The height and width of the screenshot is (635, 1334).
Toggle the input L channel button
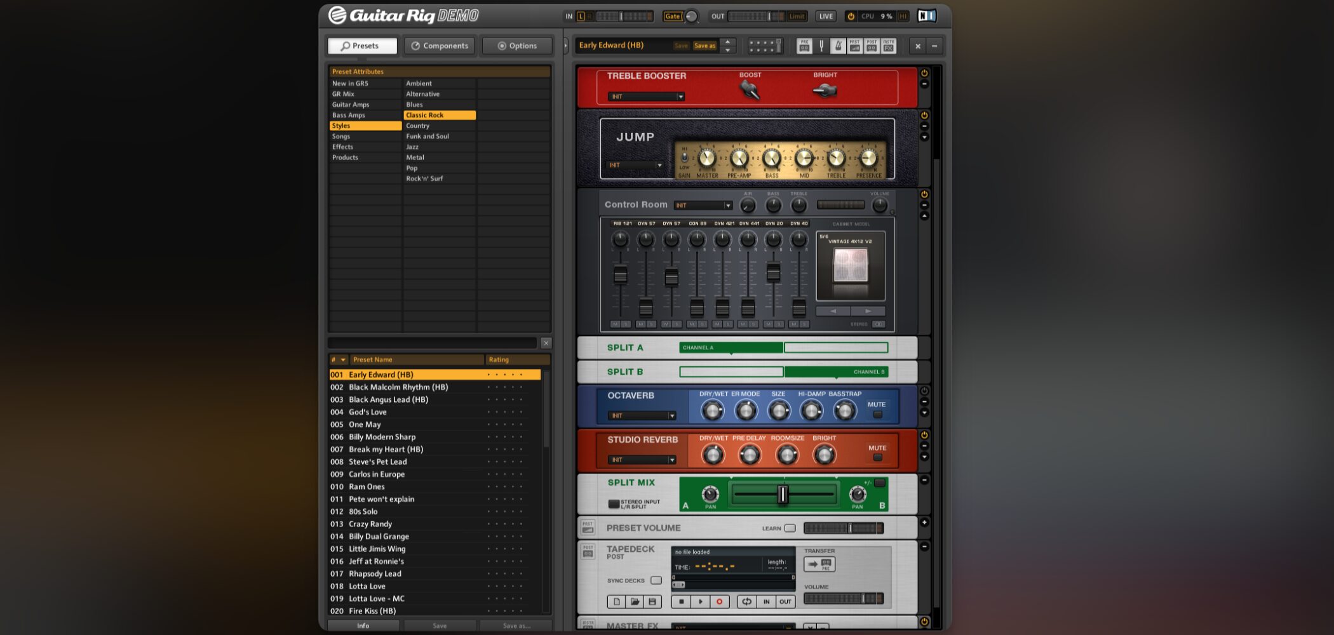point(581,17)
